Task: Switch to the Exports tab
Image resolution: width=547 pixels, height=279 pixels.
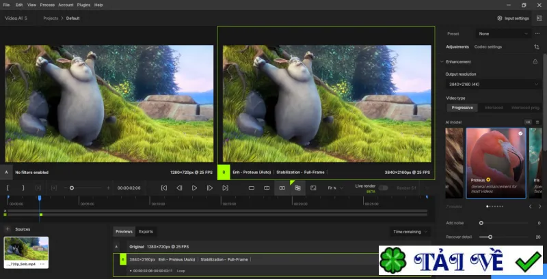Action: click(146, 231)
